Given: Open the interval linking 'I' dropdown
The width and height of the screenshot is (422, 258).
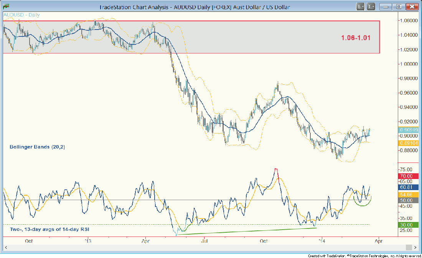Looking at the screenshot, I should [371, 7].
